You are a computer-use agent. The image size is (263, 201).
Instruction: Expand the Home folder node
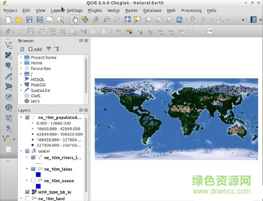pos(21,63)
